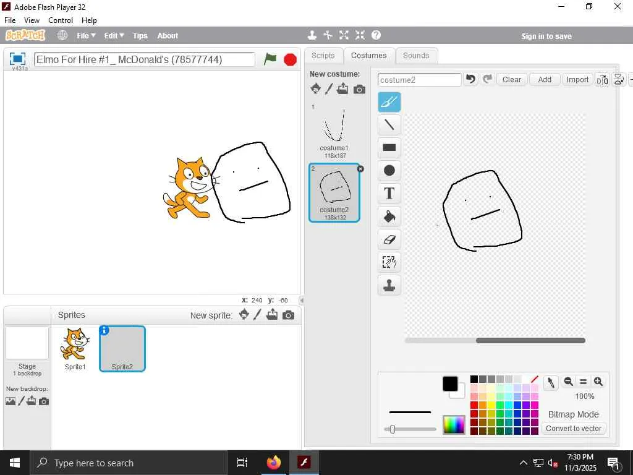Flip costume left-right
This screenshot has height=475, width=633.
click(x=602, y=80)
